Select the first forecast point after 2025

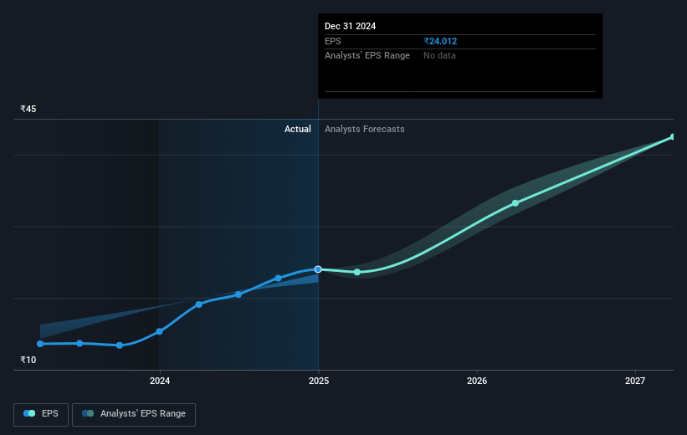point(357,272)
